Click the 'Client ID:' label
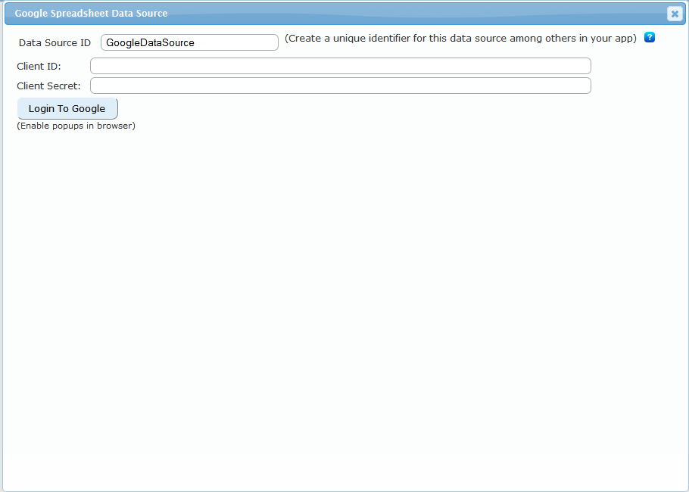 (39, 67)
